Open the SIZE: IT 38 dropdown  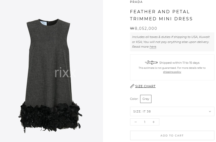[172, 111]
